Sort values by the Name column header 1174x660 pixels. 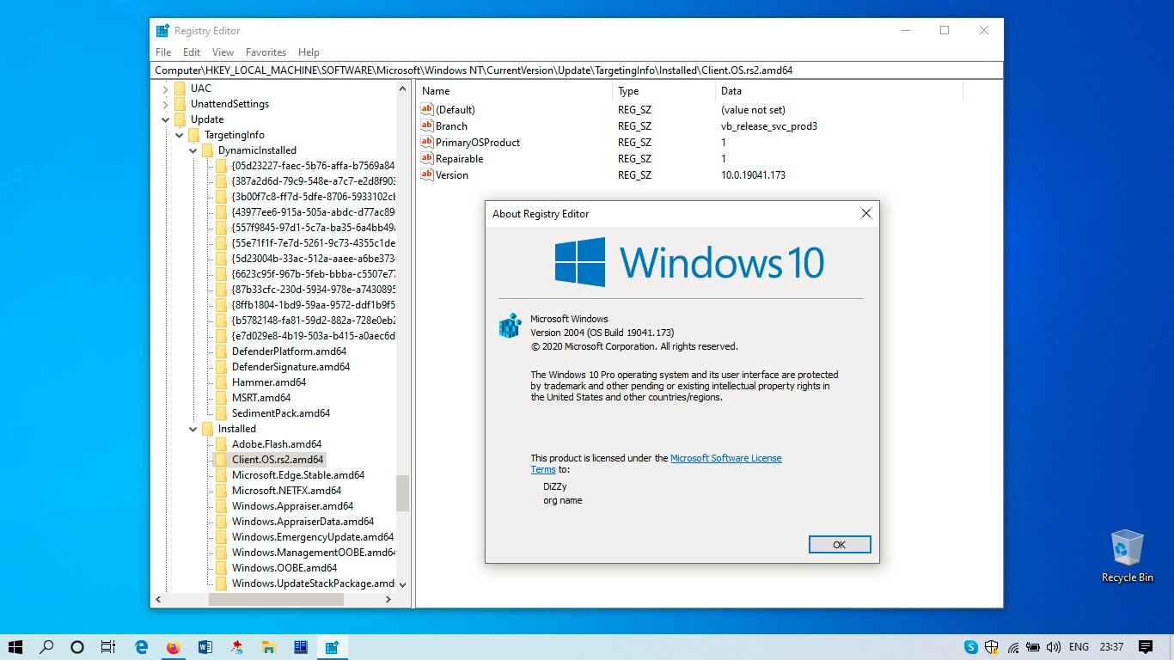point(515,91)
